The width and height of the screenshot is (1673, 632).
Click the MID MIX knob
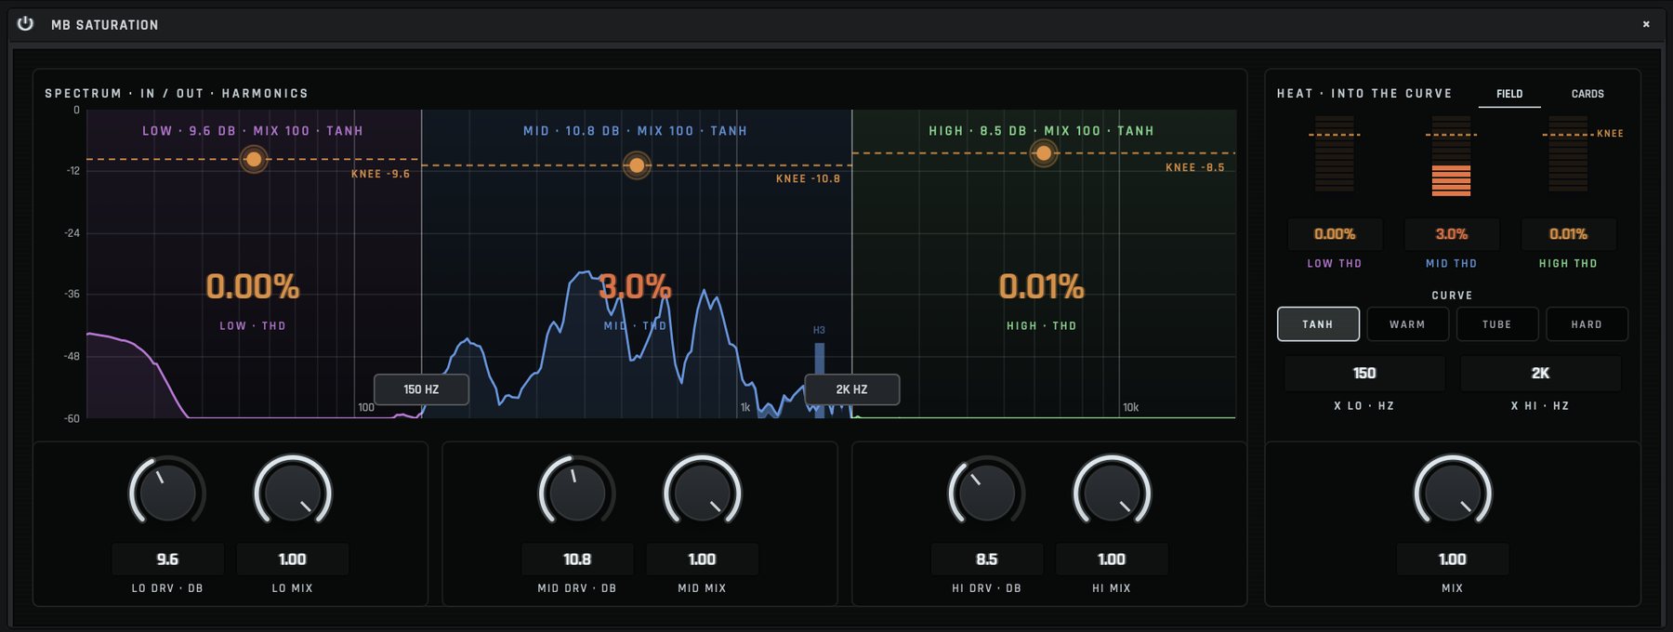(702, 492)
